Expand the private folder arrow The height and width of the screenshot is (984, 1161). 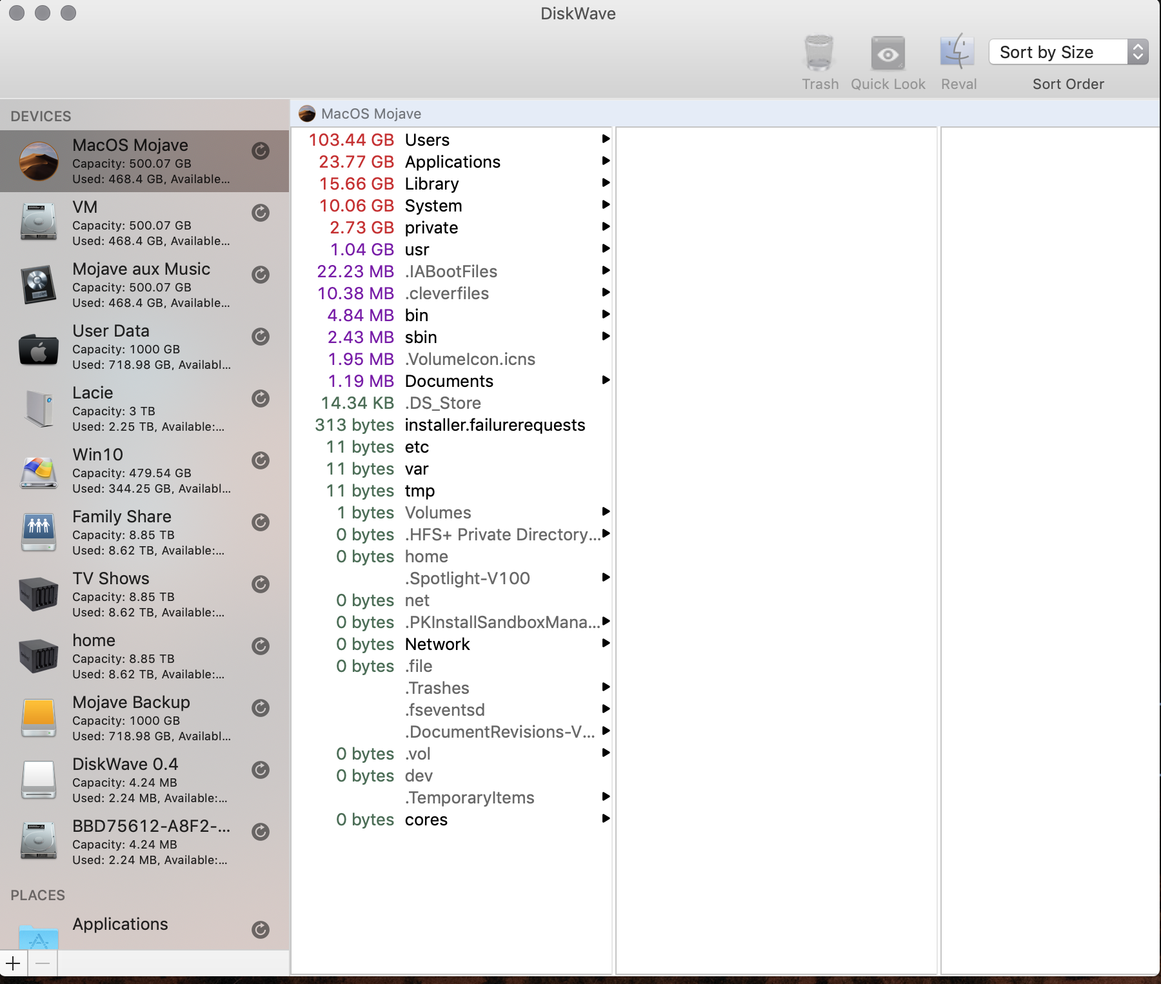tap(606, 226)
